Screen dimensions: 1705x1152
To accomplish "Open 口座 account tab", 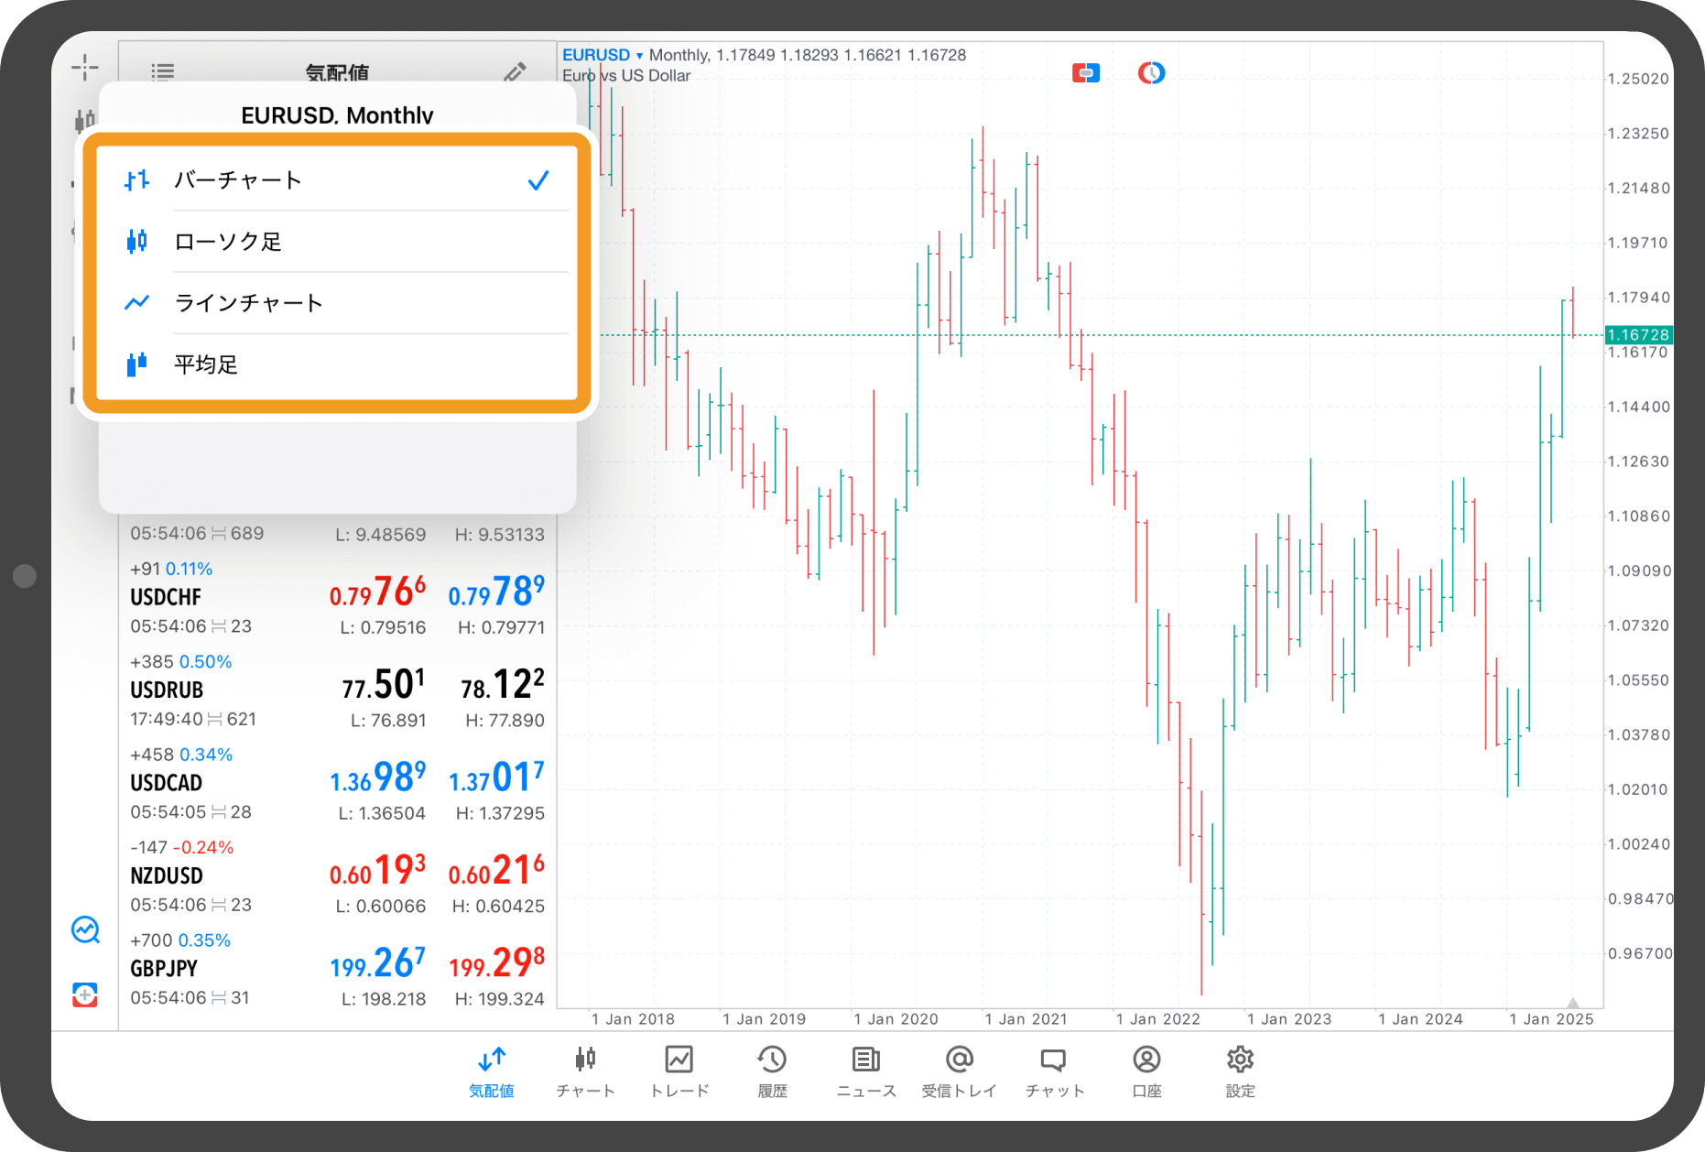I will (x=1146, y=1071).
